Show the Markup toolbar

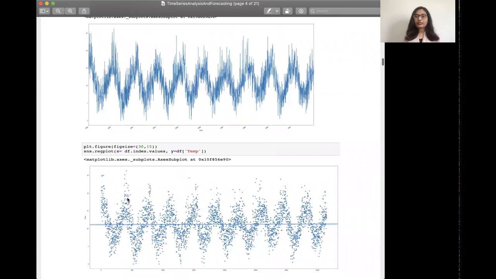tap(301, 11)
